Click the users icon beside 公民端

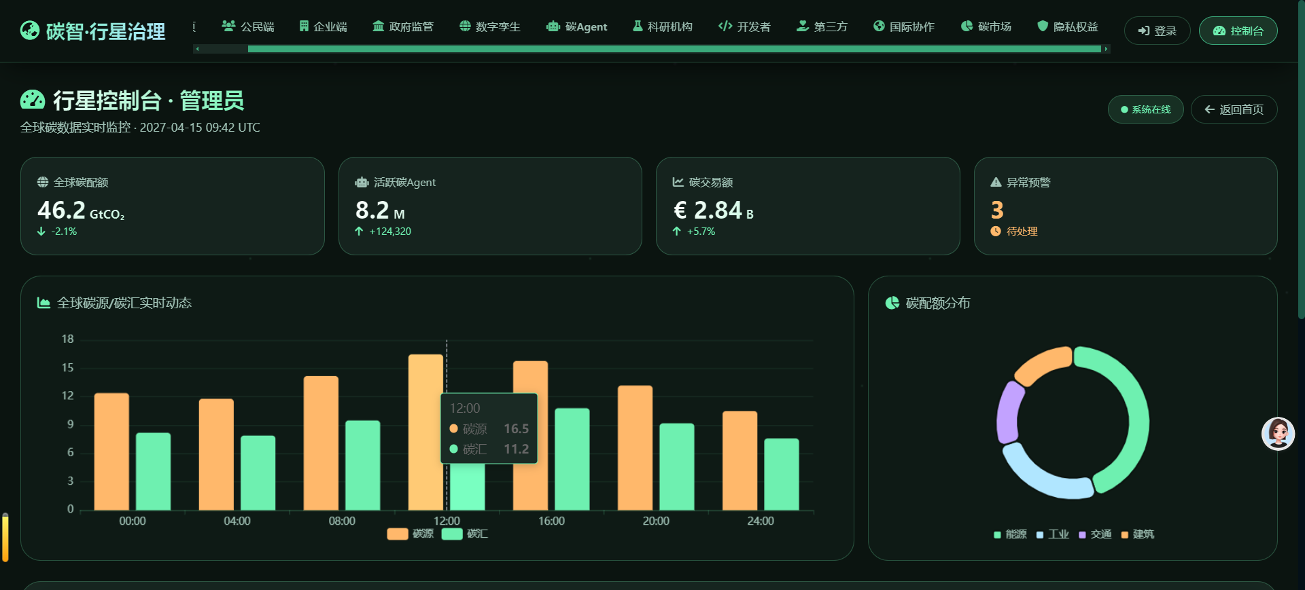pos(228,26)
